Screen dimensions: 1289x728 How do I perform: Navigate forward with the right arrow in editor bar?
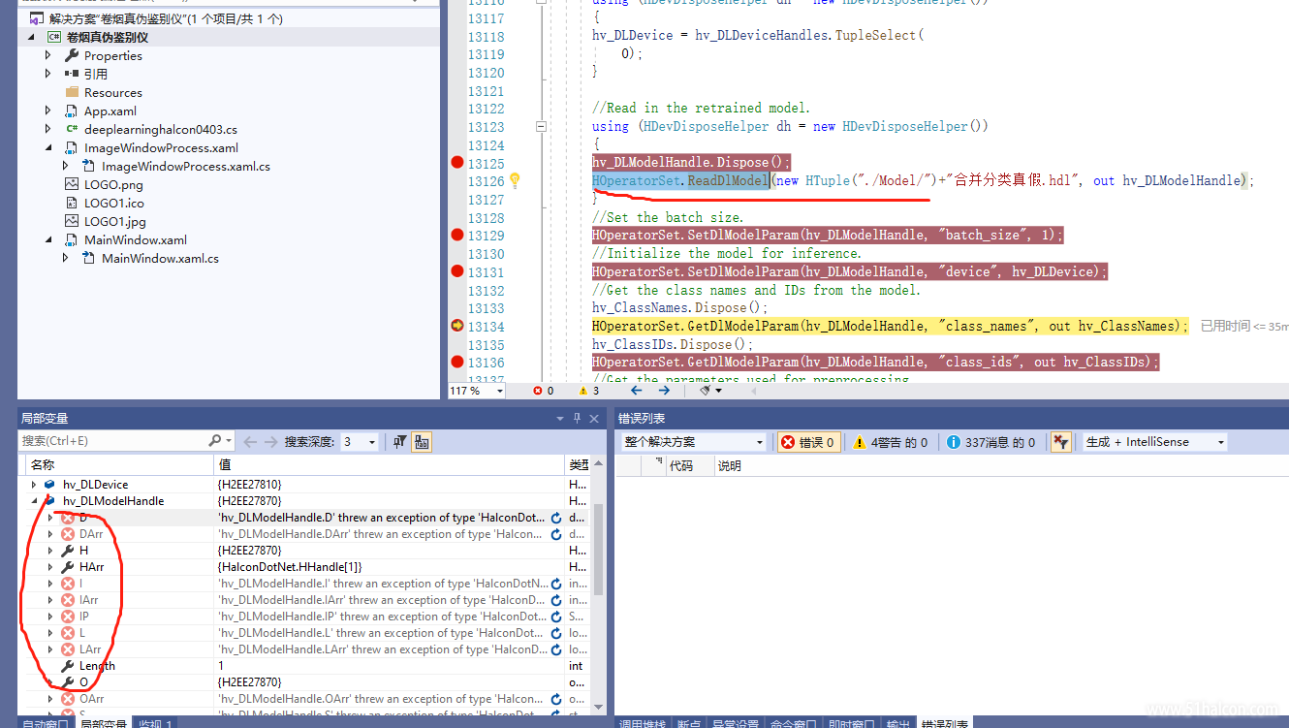pyautogui.click(x=664, y=391)
